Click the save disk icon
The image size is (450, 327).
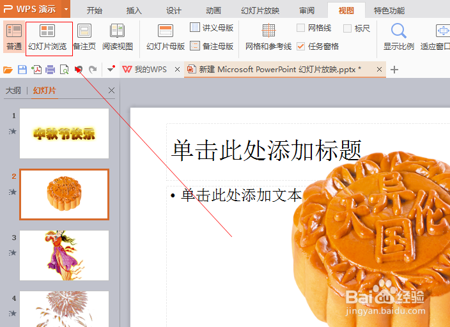22,70
